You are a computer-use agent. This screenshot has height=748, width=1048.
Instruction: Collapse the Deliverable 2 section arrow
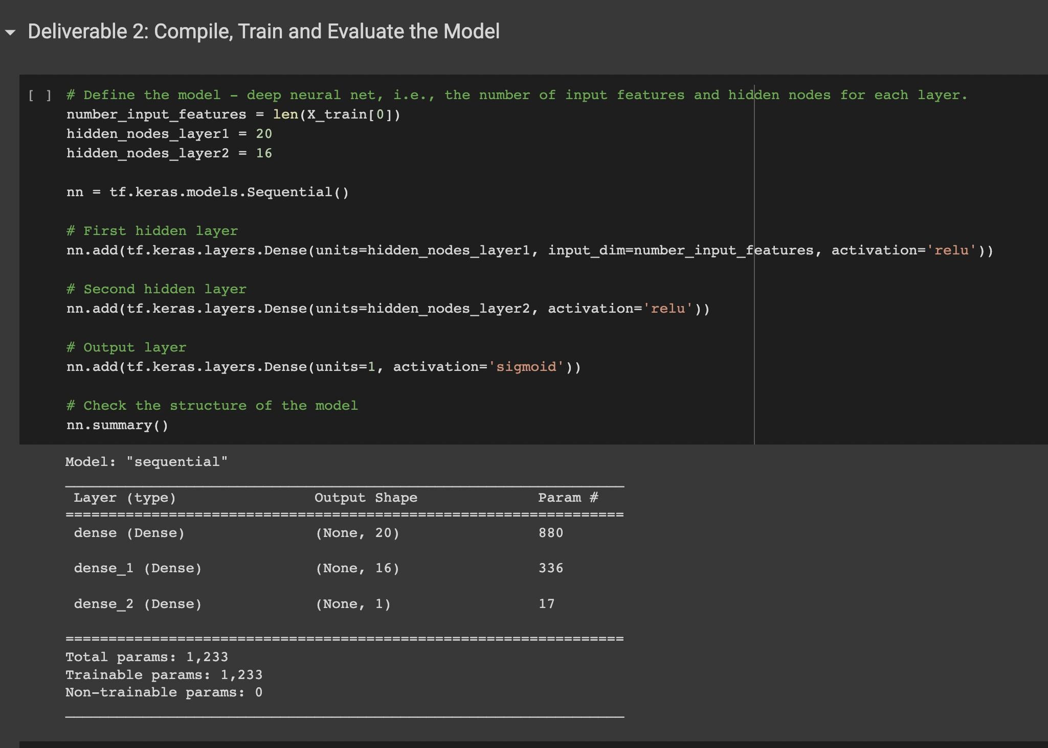click(10, 33)
